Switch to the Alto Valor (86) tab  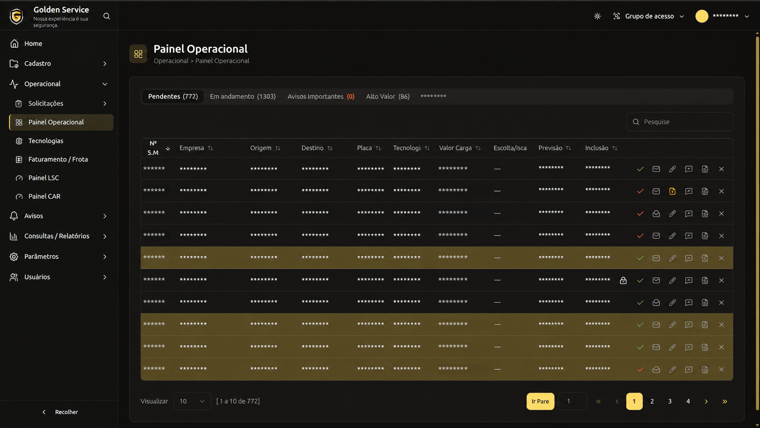point(388,96)
